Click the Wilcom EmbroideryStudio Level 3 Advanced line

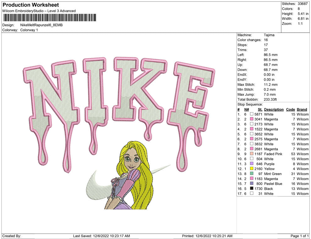click(39, 11)
